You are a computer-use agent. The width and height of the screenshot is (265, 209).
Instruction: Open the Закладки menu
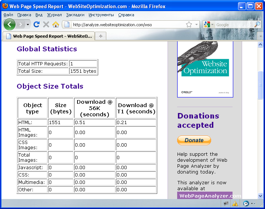(x=75, y=15)
